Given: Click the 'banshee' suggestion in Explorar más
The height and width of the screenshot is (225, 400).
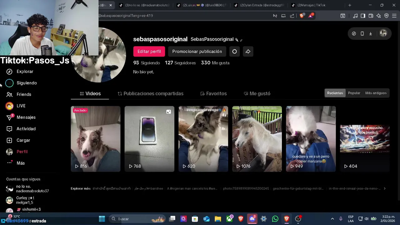Looking at the screenshot, I should click(x=149, y=188).
